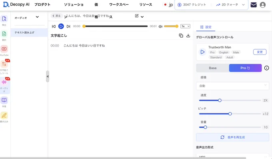Collapse the left panel with arrow handle
This screenshot has width=272, height=159.
coord(47,76)
